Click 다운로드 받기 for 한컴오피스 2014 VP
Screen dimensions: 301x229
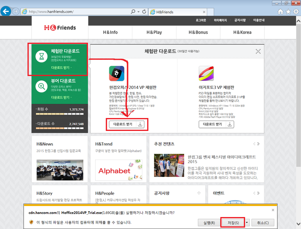(x=127, y=124)
